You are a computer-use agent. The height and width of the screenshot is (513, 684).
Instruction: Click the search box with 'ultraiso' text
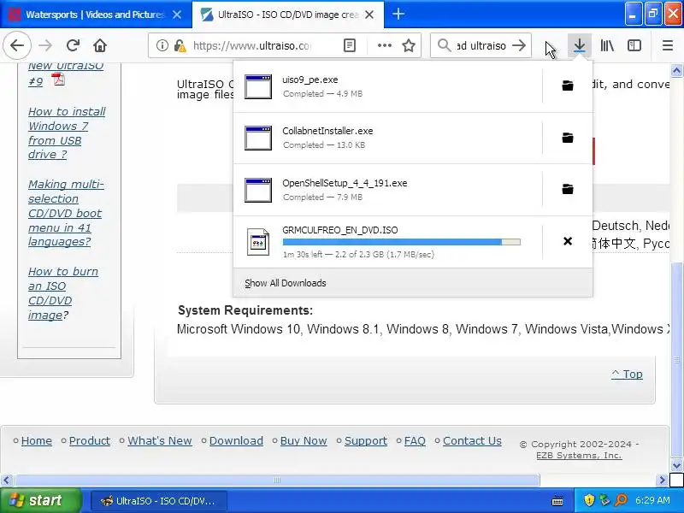click(x=481, y=45)
